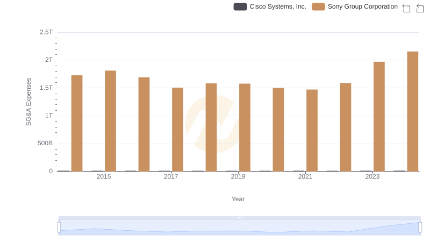Click the zoom area select icon
Screen dimensions: 430x248
tap(406, 8)
